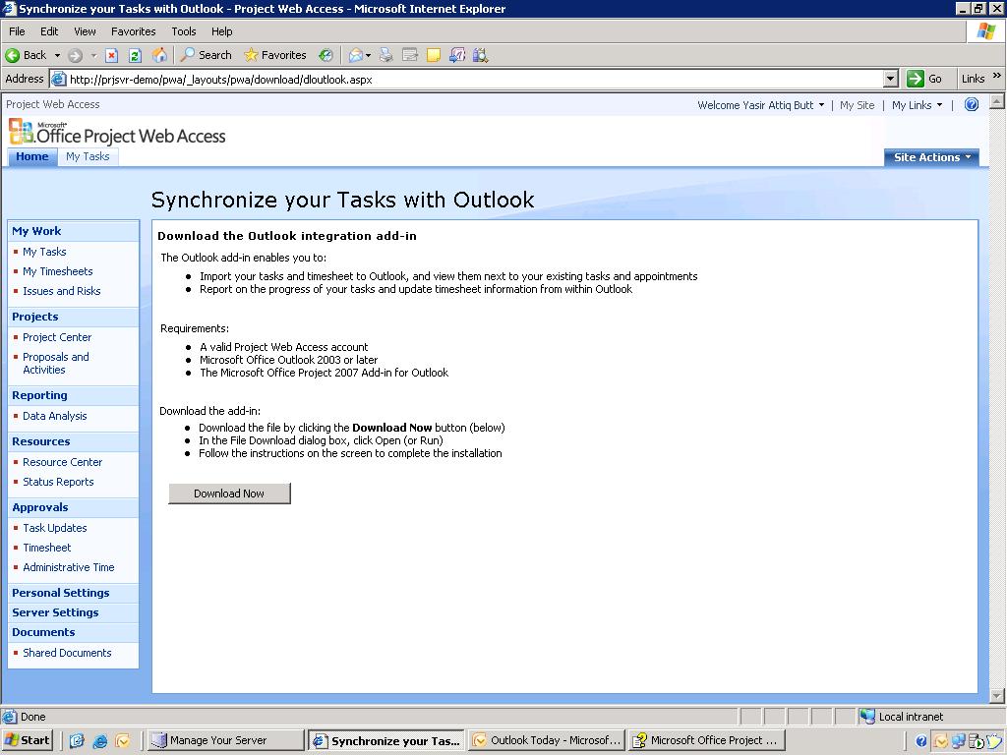Expand Back button history dropdown
This screenshot has width=1007, height=755.
click(x=57, y=55)
